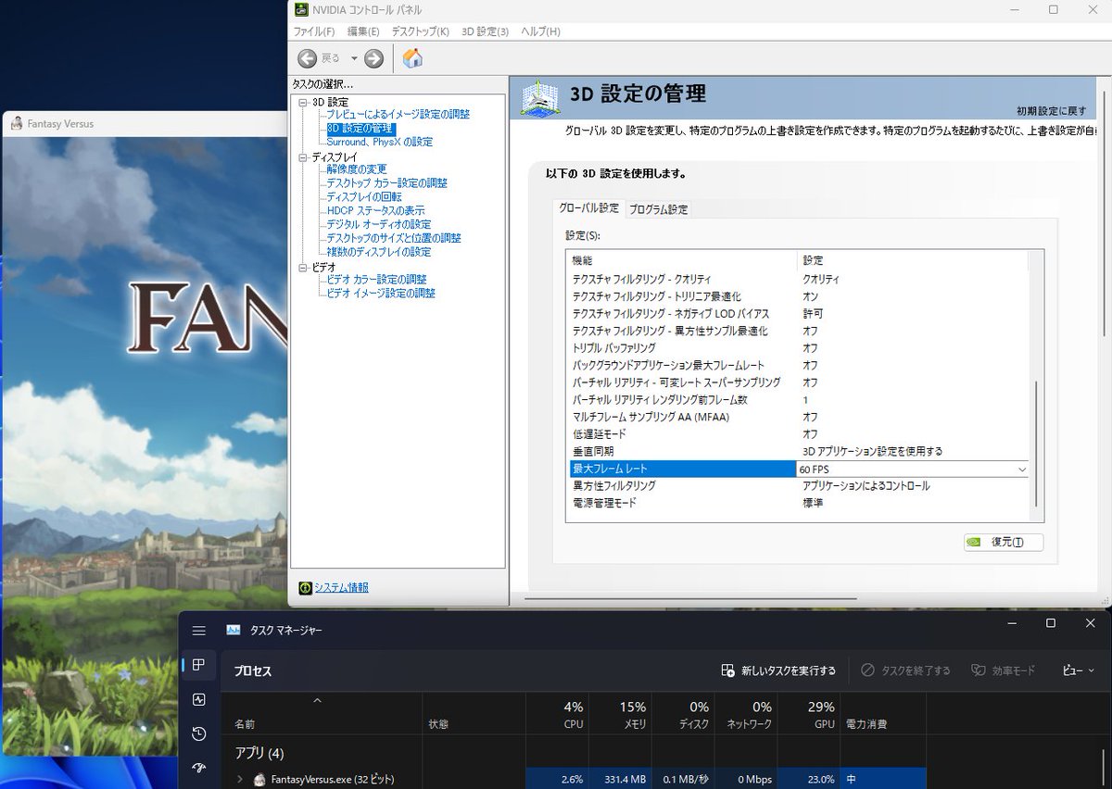The width and height of the screenshot is (1112, 789).
Task: Click Fantasy Versus window title icon
Action: pyautogui.click(x=17, y=123)
